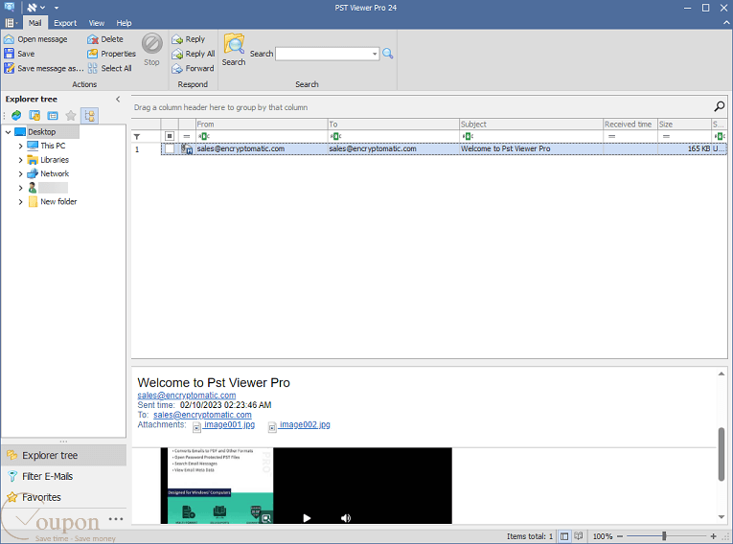Click the image001.jpg attachment file icon
This screenshot has width=733, height=544.
coord(196,426)
